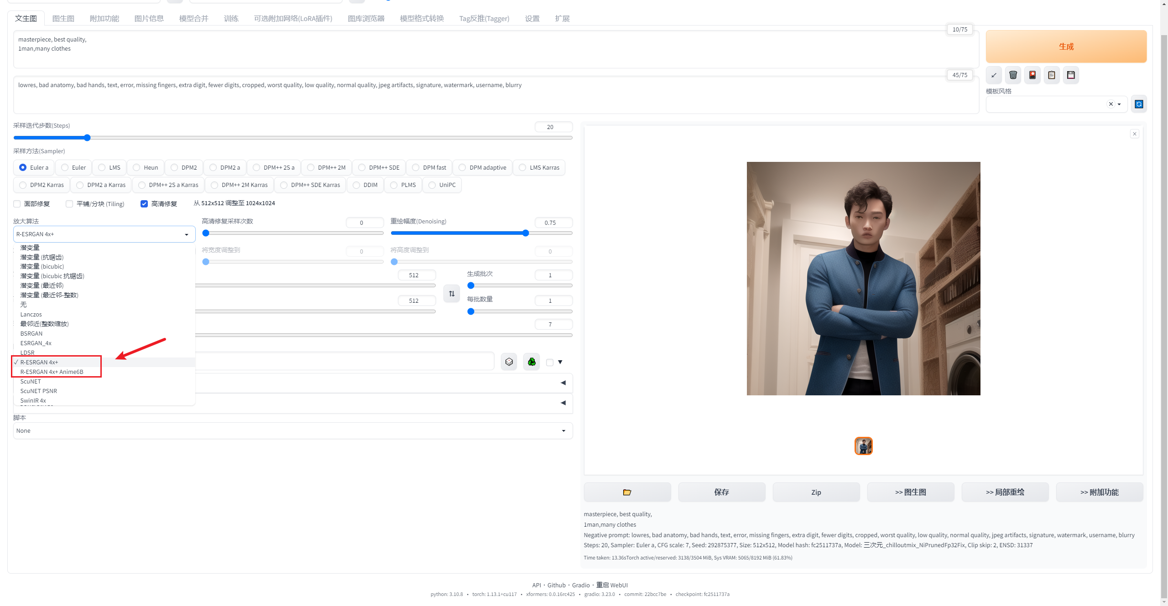
Task: Open the 设置 tab
Action: (x=532, y=19)
